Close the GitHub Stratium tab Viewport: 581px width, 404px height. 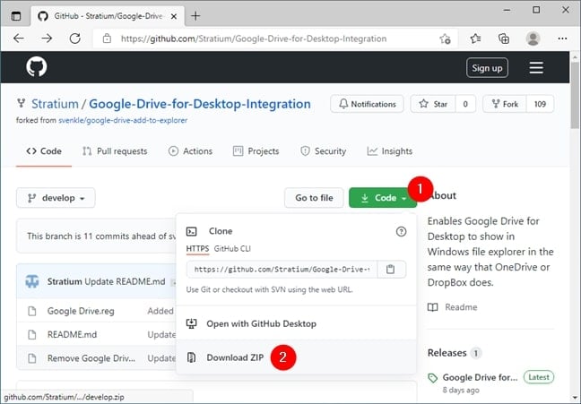pos(173,17)
